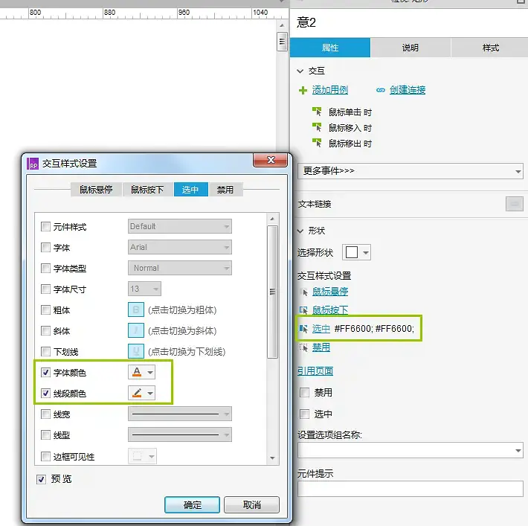
Task: Collapse the 形状 section
Action: pyautogui.click(x=300, y=231)
